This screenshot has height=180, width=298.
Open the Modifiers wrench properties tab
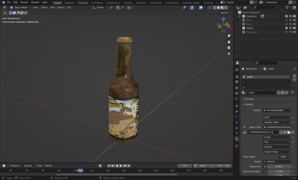tap(237, 111)
